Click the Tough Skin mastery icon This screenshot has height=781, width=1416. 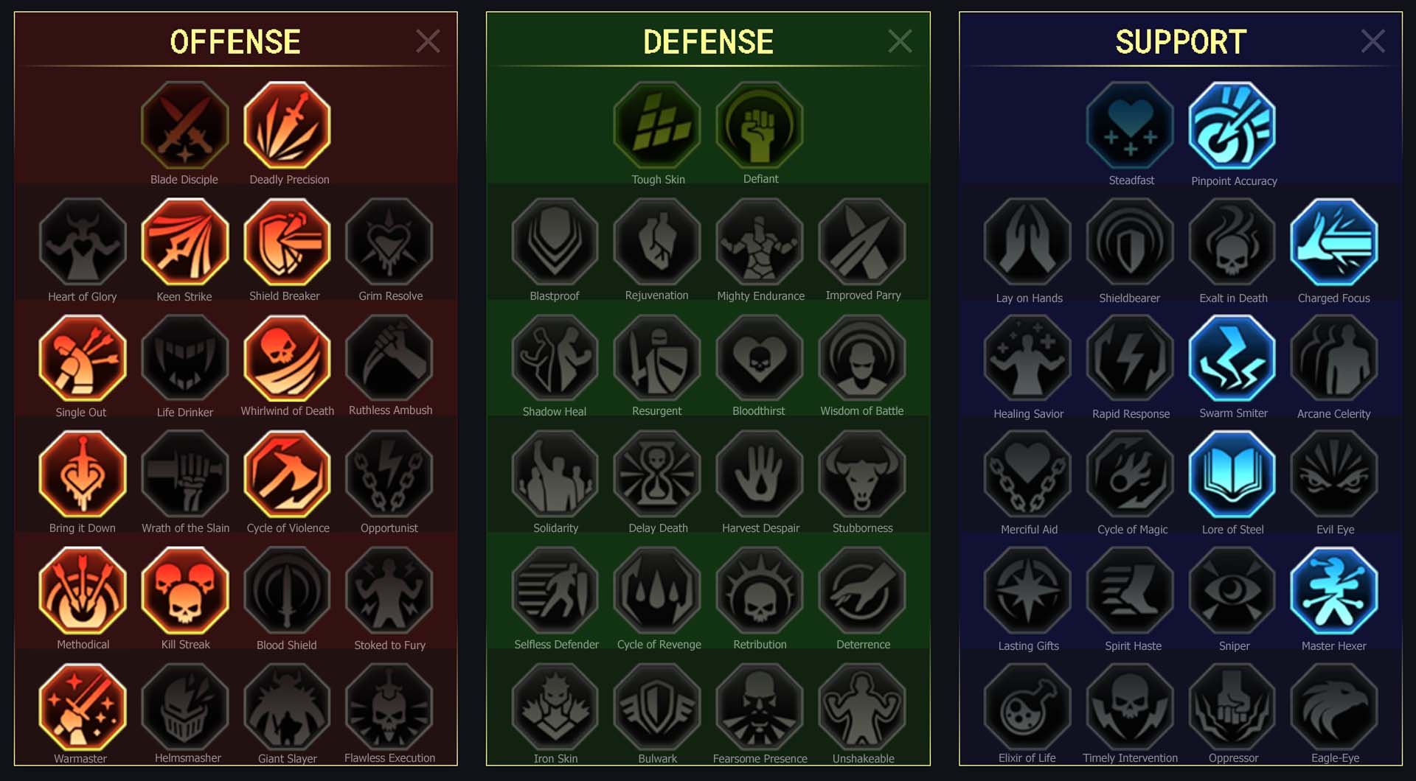(x=657, y=126)
